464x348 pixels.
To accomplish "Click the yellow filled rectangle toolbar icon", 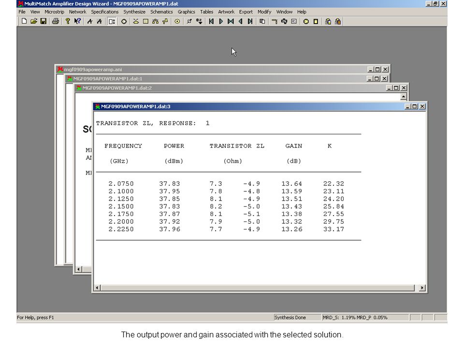I will [x=316, y=21].
